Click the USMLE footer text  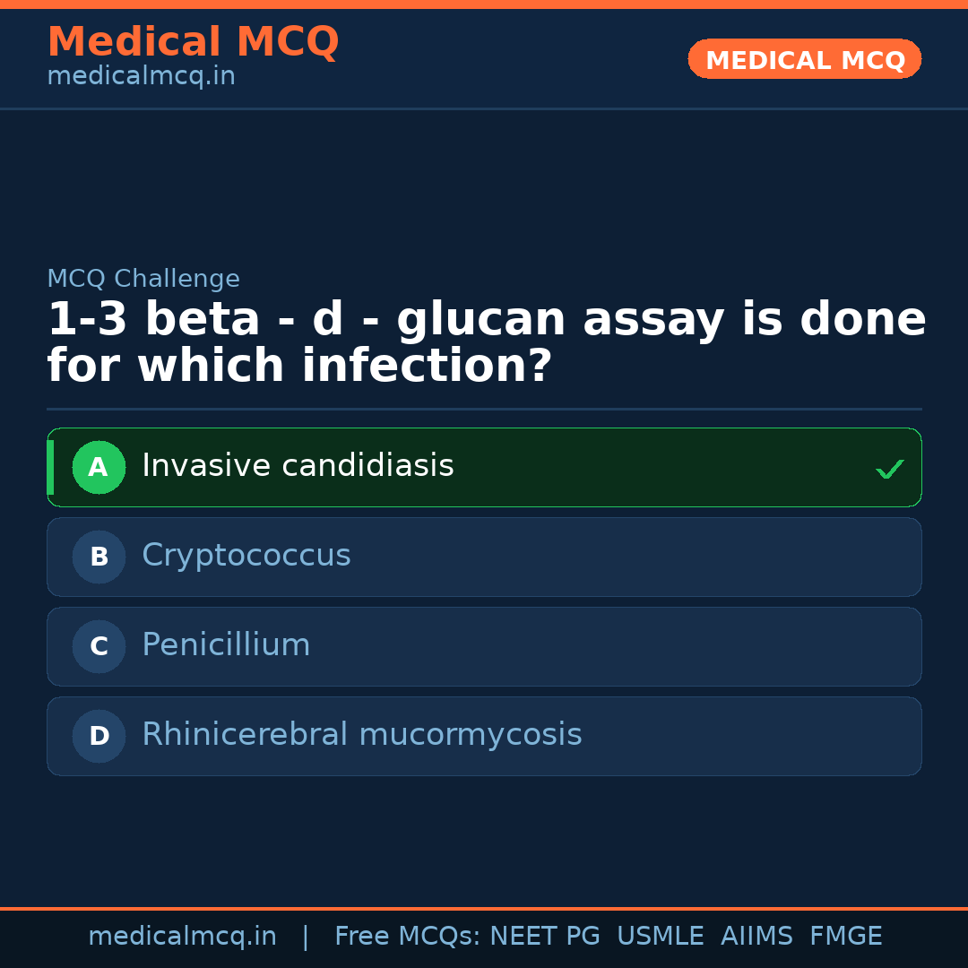click(x=660, y=937)
